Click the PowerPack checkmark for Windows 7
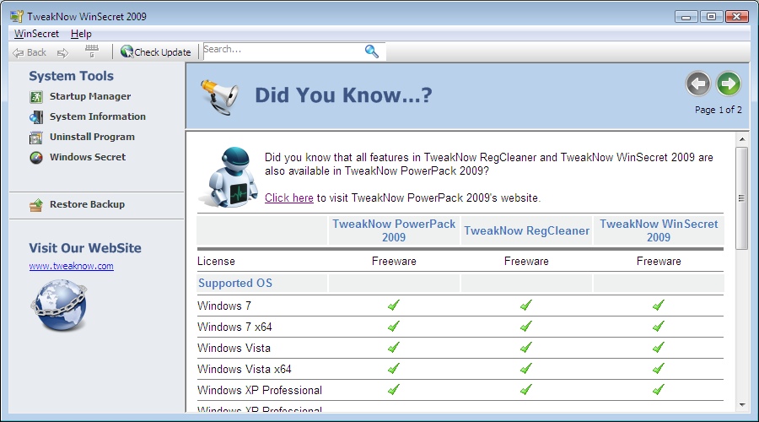The image size is (759, 422). coord(394,306)
